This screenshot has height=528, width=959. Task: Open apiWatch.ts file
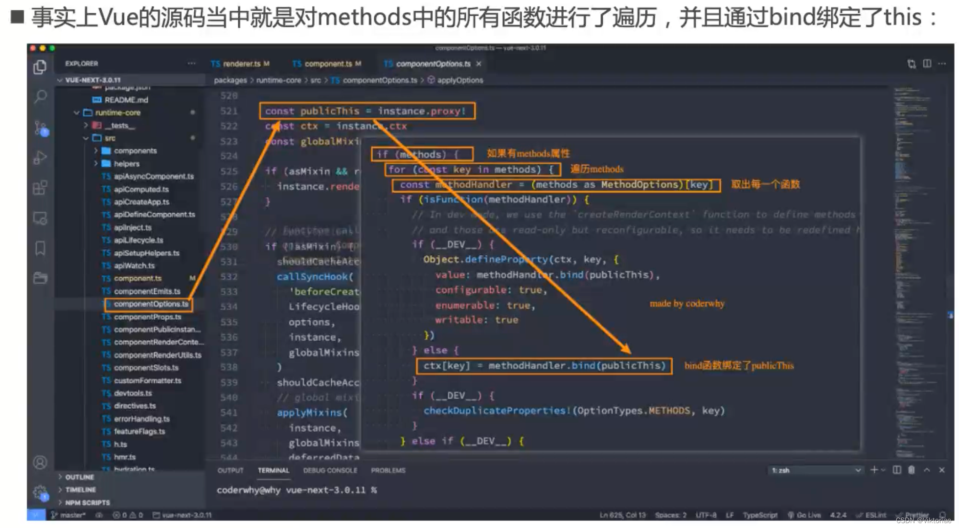point(134,265)
